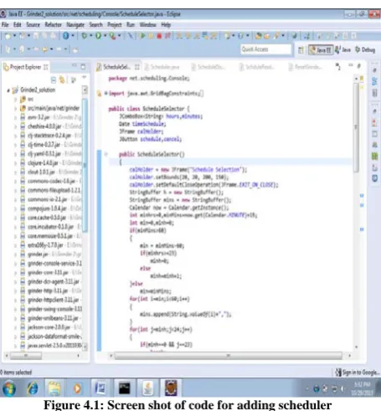Select commons-codec-1.6.jar in tree
Image resolution: width=381 pixels, height=411 pixels.
point(52,181)
